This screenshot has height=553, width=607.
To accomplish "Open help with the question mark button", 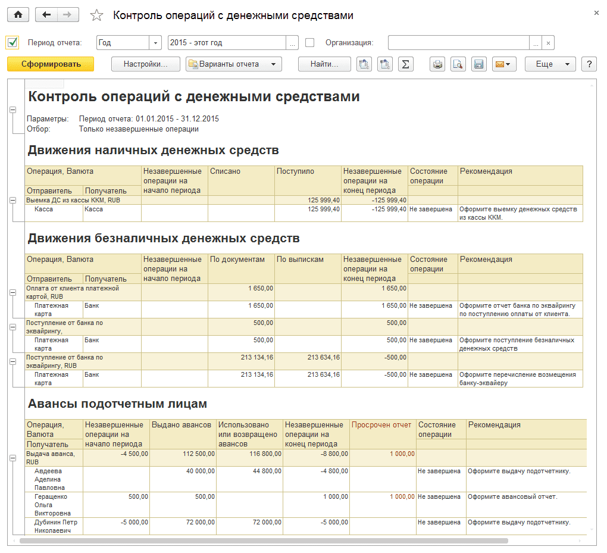I will pyautogui.click(x=589, y=64).
